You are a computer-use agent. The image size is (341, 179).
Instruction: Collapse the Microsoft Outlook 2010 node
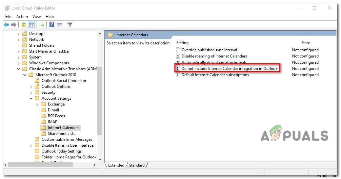[25, 75]
